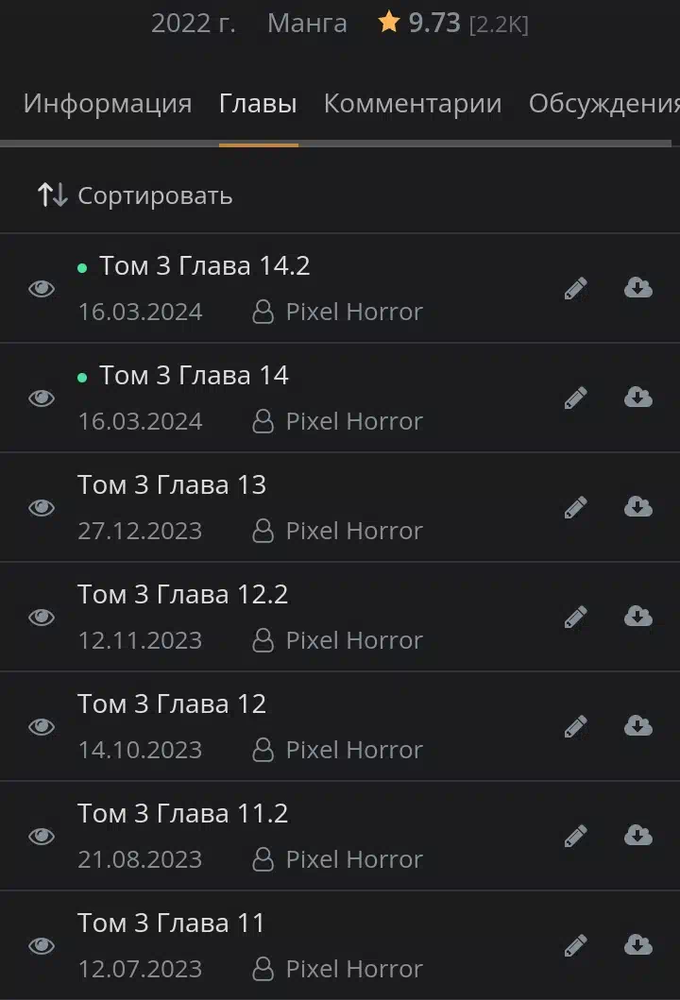Open the Комментарии tab
Viewport: 680px width, 1000px height.
tap(413, 103)
